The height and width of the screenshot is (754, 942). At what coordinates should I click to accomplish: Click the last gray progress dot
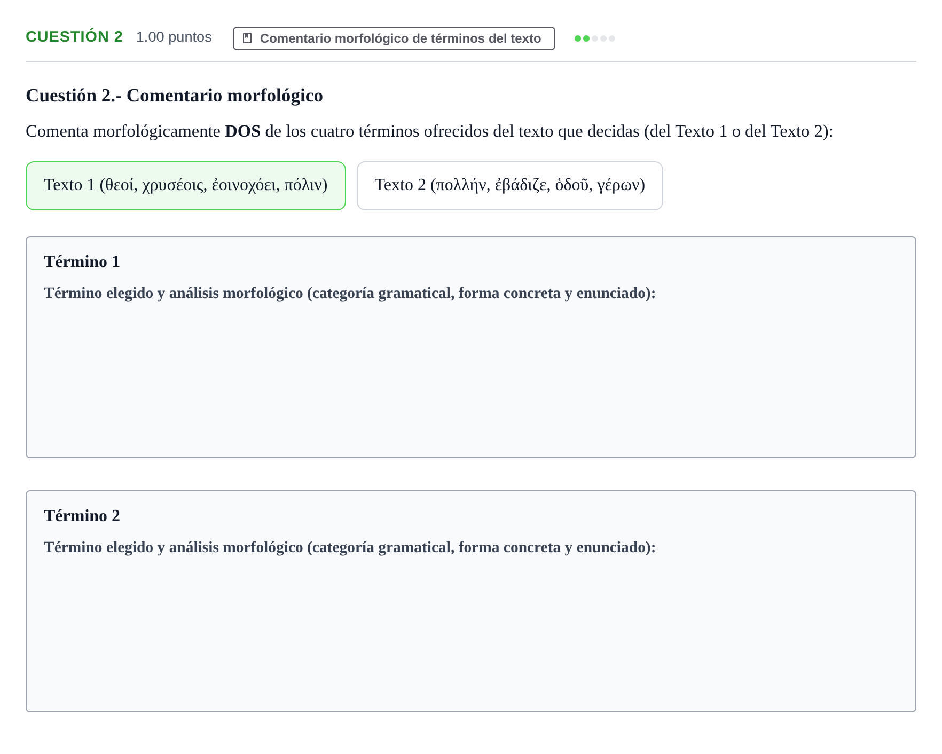coord(612,38)
